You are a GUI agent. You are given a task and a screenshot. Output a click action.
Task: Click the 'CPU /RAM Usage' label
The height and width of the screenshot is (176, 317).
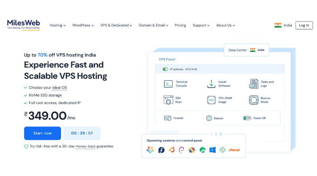225,100
